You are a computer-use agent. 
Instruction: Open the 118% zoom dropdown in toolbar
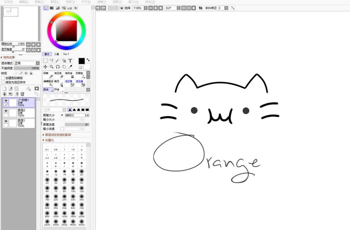click(x=145, y=8)
